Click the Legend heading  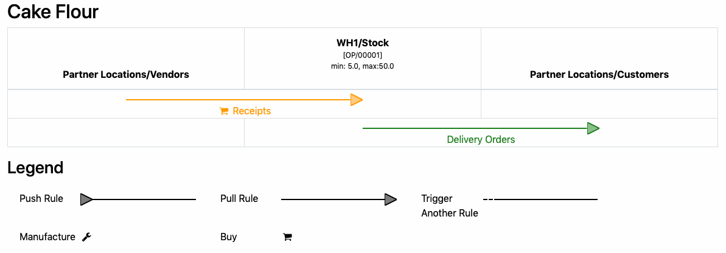point(35,168)
